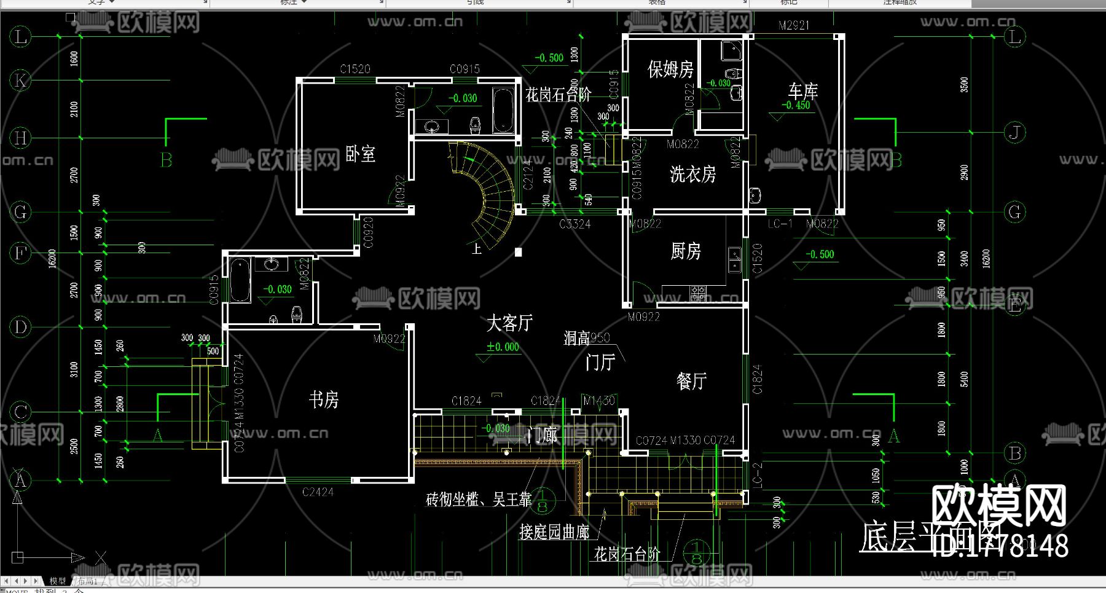1106x593 pixels.
Task: Click the F axis bubble
Action: coord(21,253)
